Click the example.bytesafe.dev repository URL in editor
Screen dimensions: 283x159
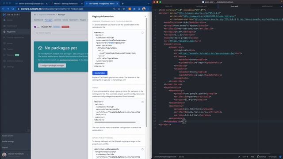pos(207,53)
